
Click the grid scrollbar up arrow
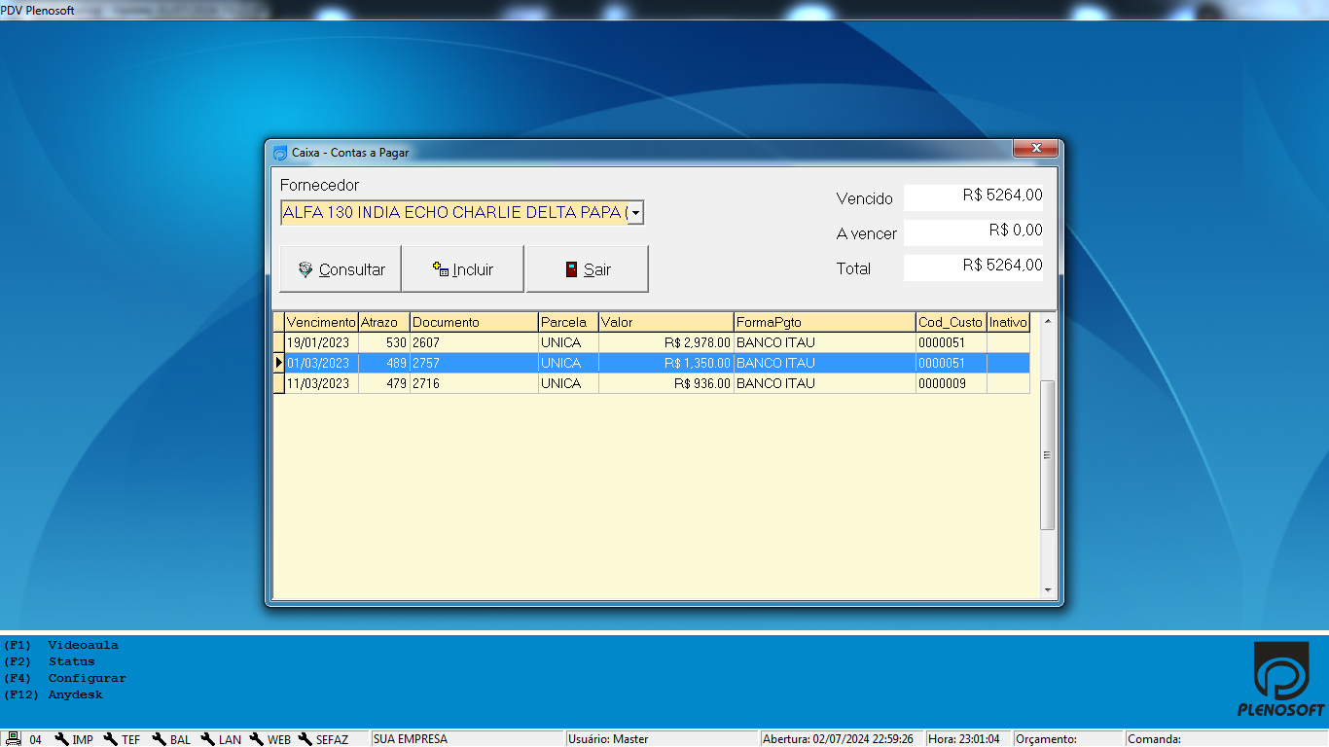[x=1048, y=321]
